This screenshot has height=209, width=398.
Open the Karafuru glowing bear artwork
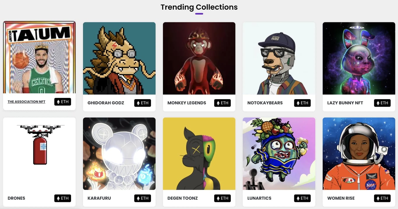[119, 153]
